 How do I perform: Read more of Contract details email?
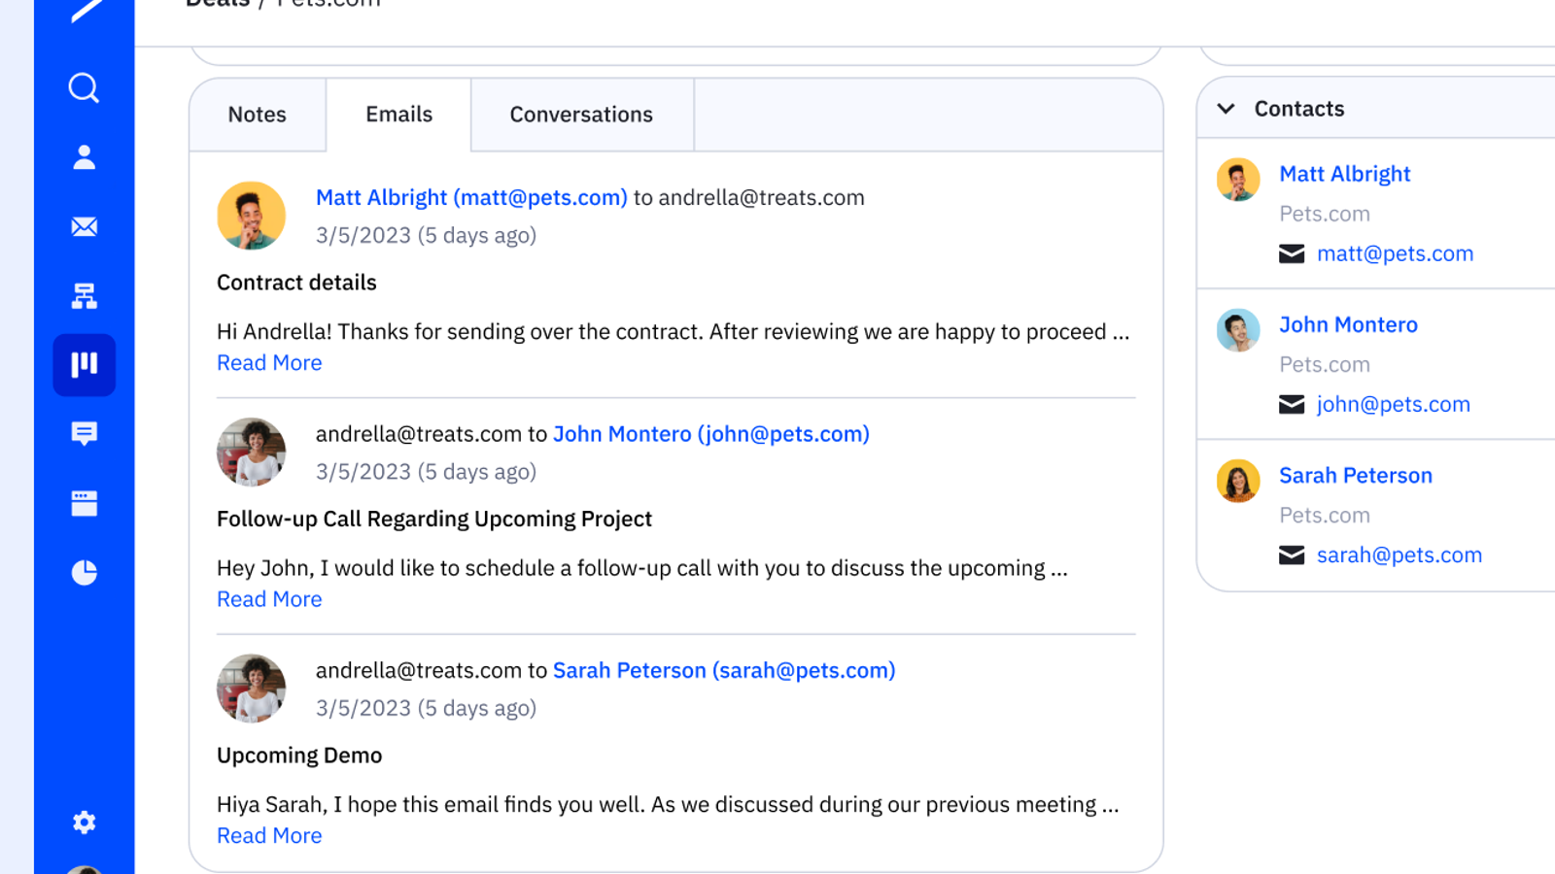(269, 363)
